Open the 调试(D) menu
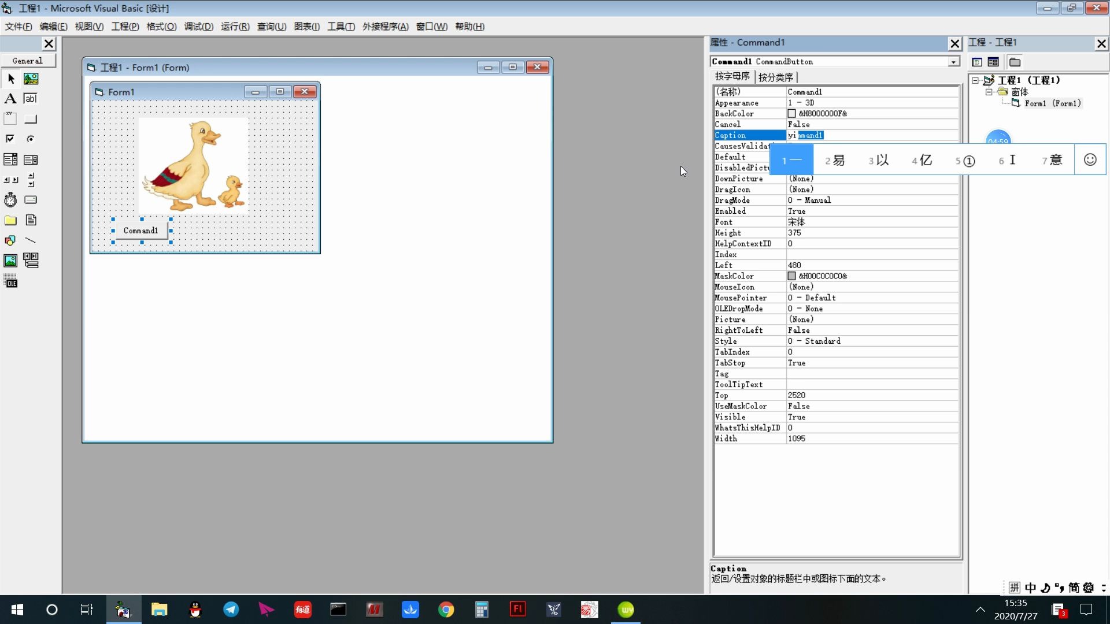The width and height of the screenshot is (1110, 624). [x=198, y=27]
